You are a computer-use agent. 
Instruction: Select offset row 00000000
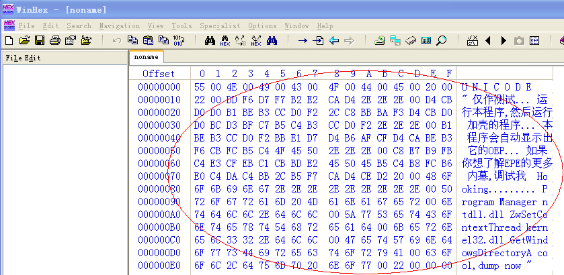(159, 87)
